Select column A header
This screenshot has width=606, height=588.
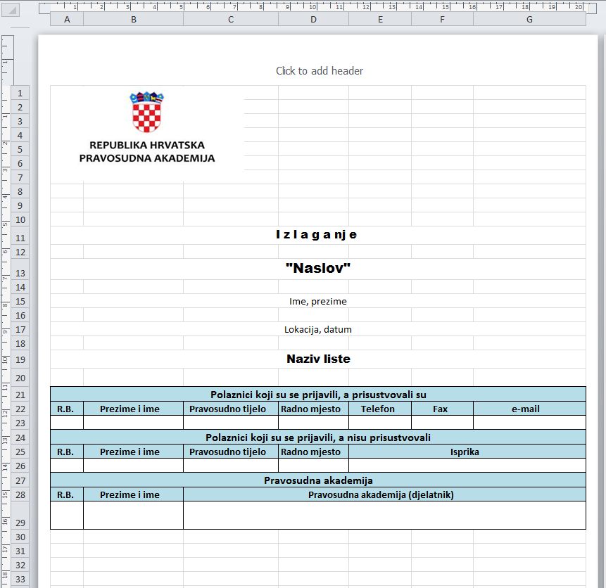coord(67,19)
